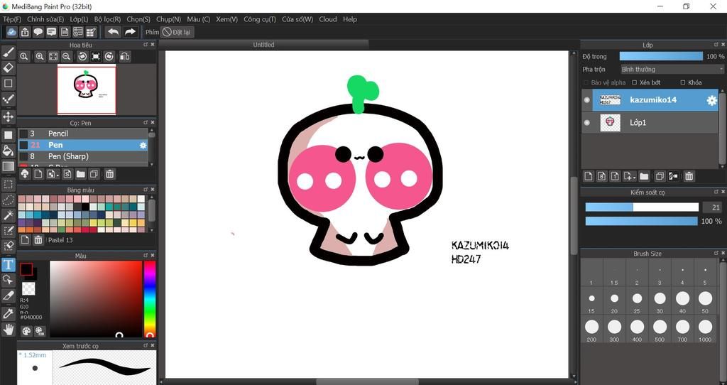Click the rainbow hue strip
This screenshot has height=385, width=727.
pyautogui.click(x=149, y=299)
